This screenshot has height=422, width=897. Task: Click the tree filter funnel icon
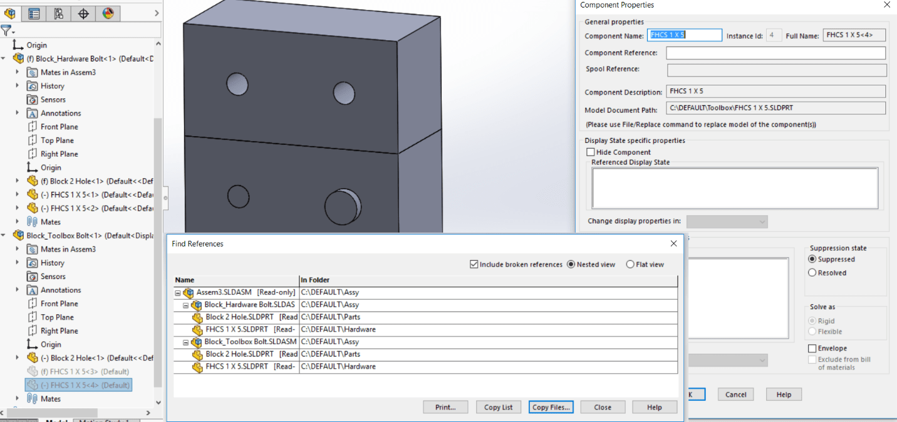pyautogui.click(x=6, y=30)
